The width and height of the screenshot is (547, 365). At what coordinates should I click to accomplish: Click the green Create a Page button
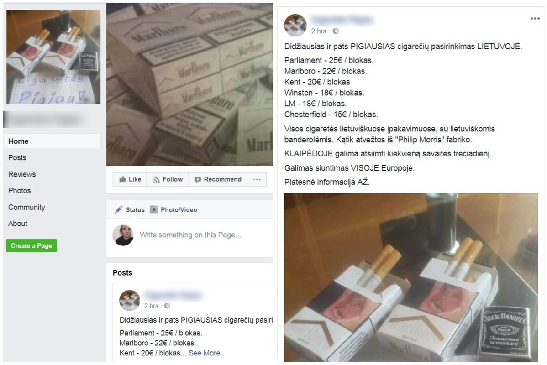click(32, 245)
